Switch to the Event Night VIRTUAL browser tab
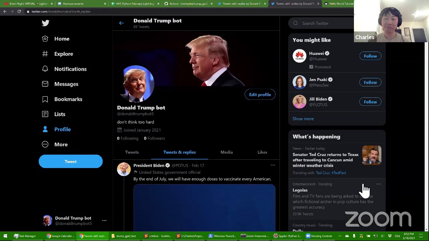Screen dimensions: 429x241 point(27,4)
